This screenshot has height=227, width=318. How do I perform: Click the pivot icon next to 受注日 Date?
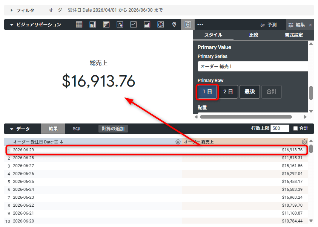click(56, 142)
